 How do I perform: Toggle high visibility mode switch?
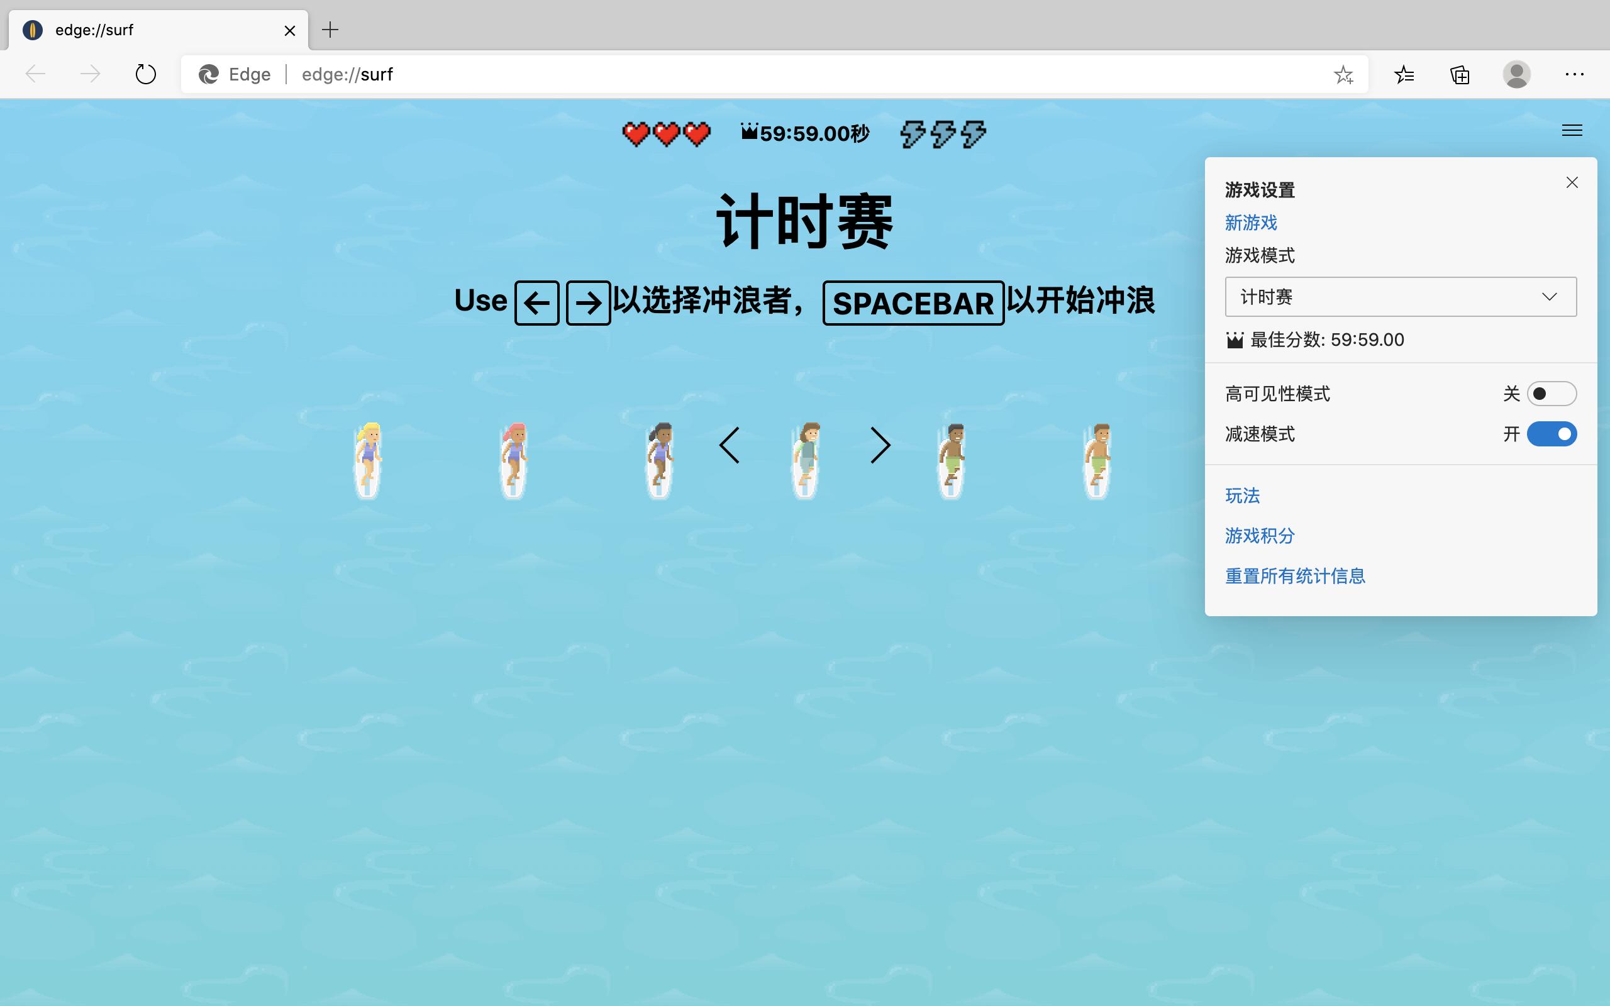pyautogui.click(x=1552, y=394)
